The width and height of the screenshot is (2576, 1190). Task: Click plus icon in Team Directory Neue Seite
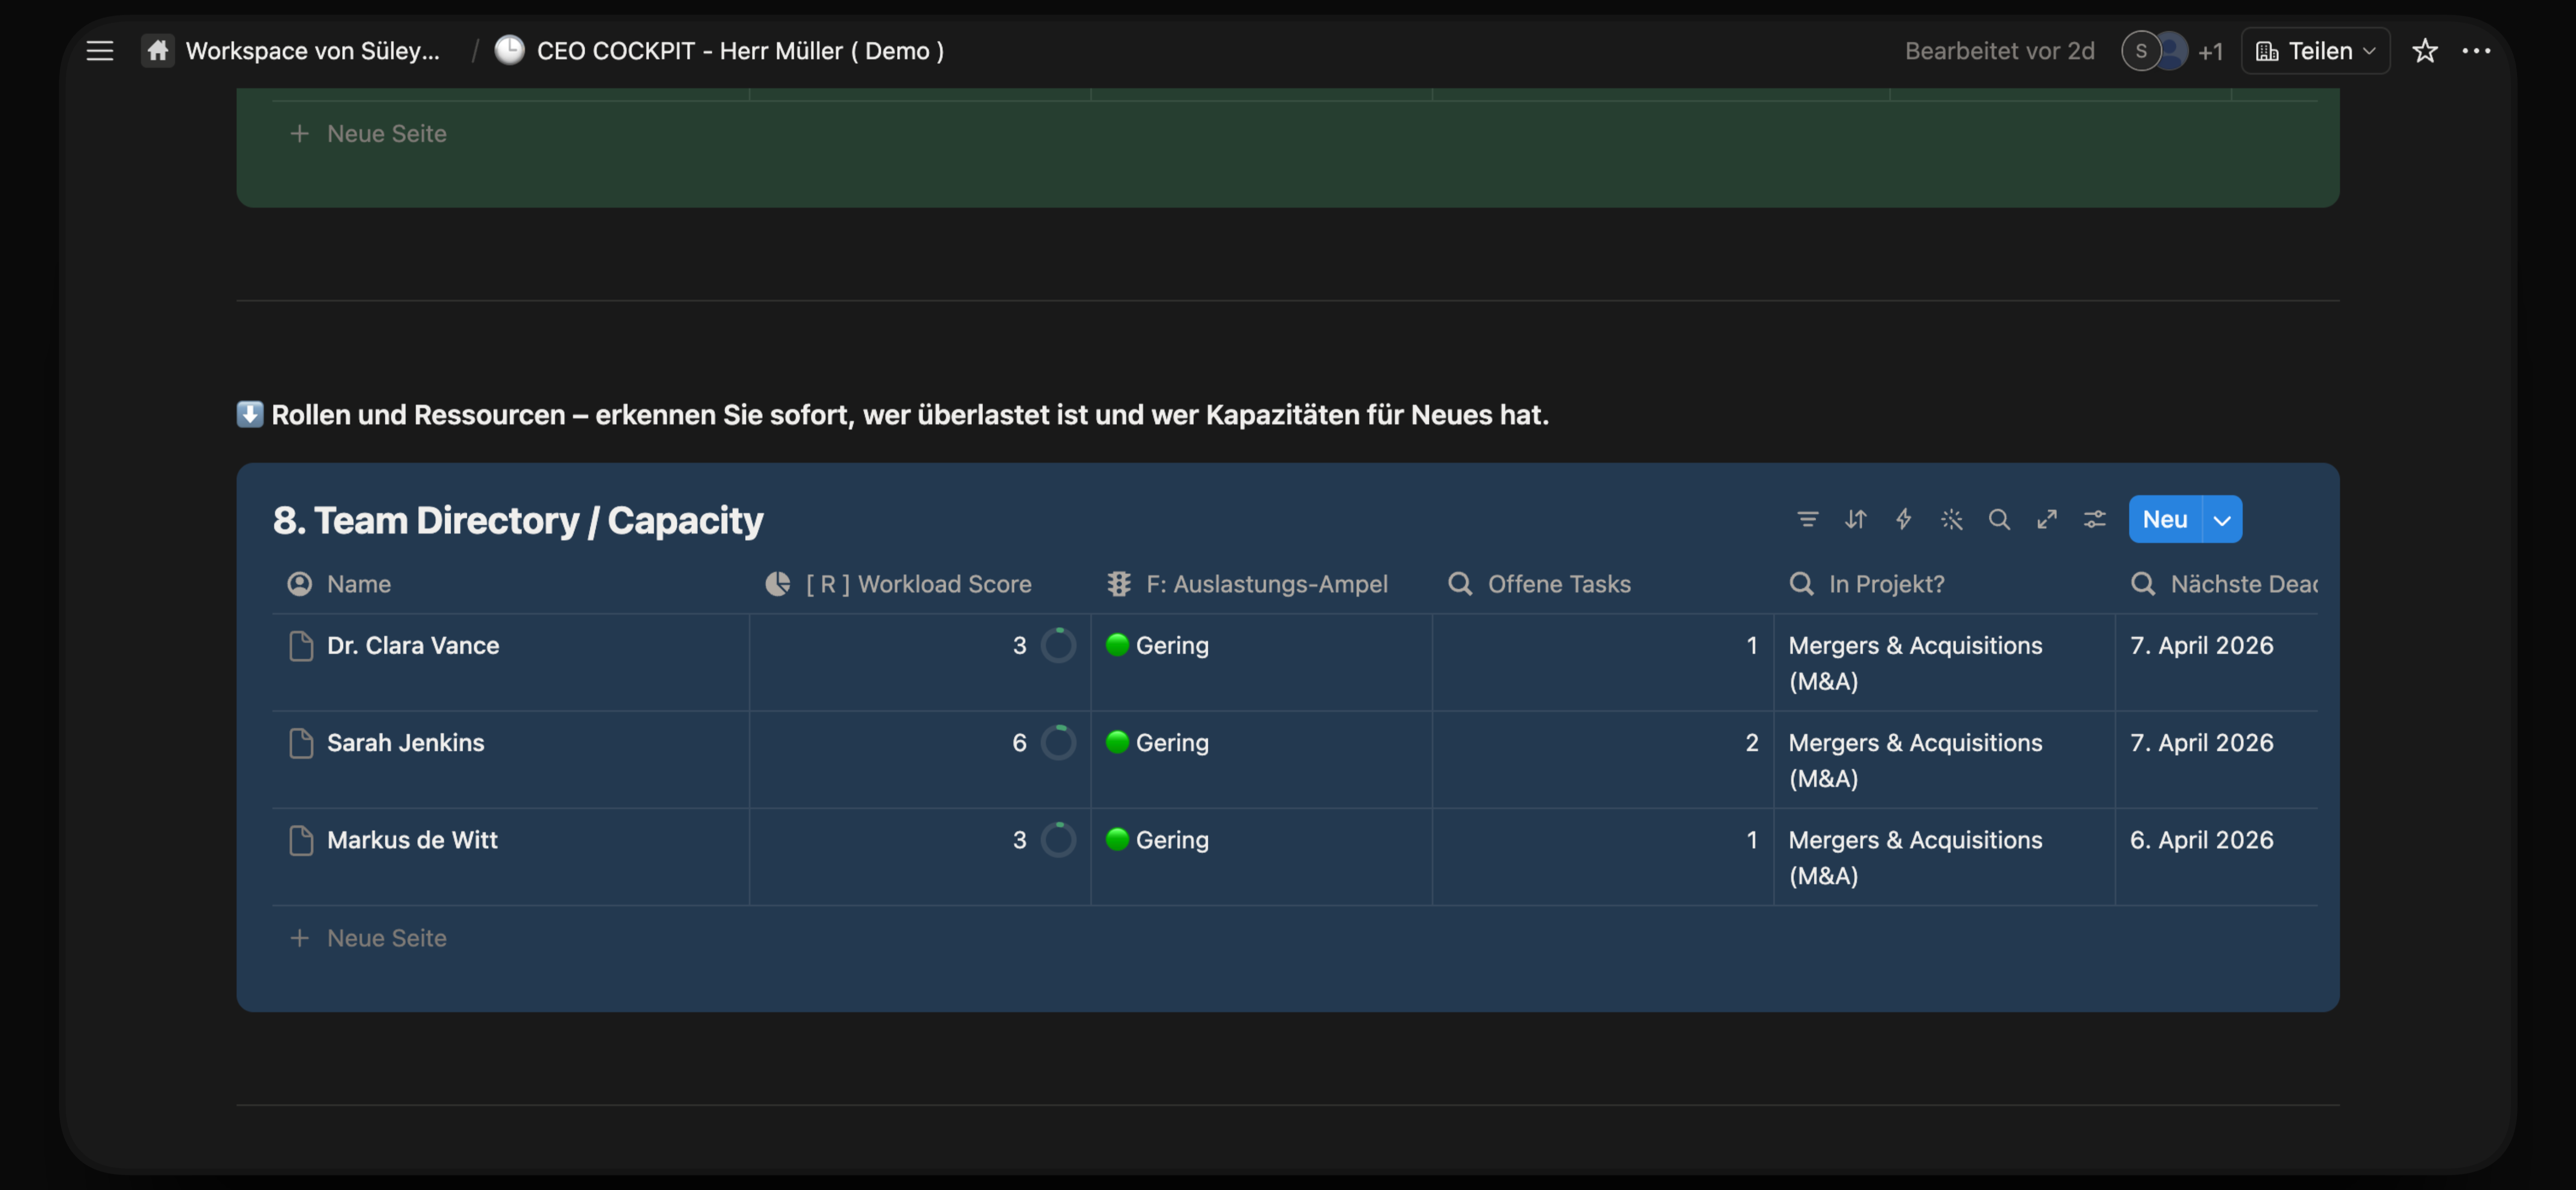click(x=299, y=938)
